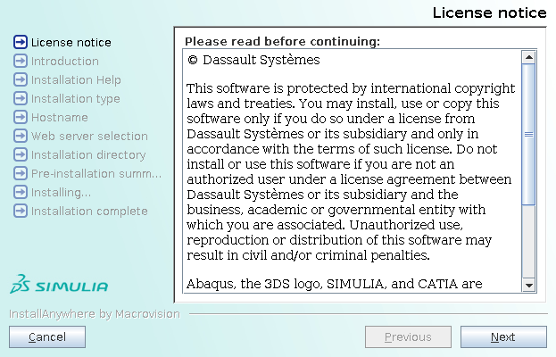556x357 pixels.
Task: Click the disabled Previous button
Action: 408,336
